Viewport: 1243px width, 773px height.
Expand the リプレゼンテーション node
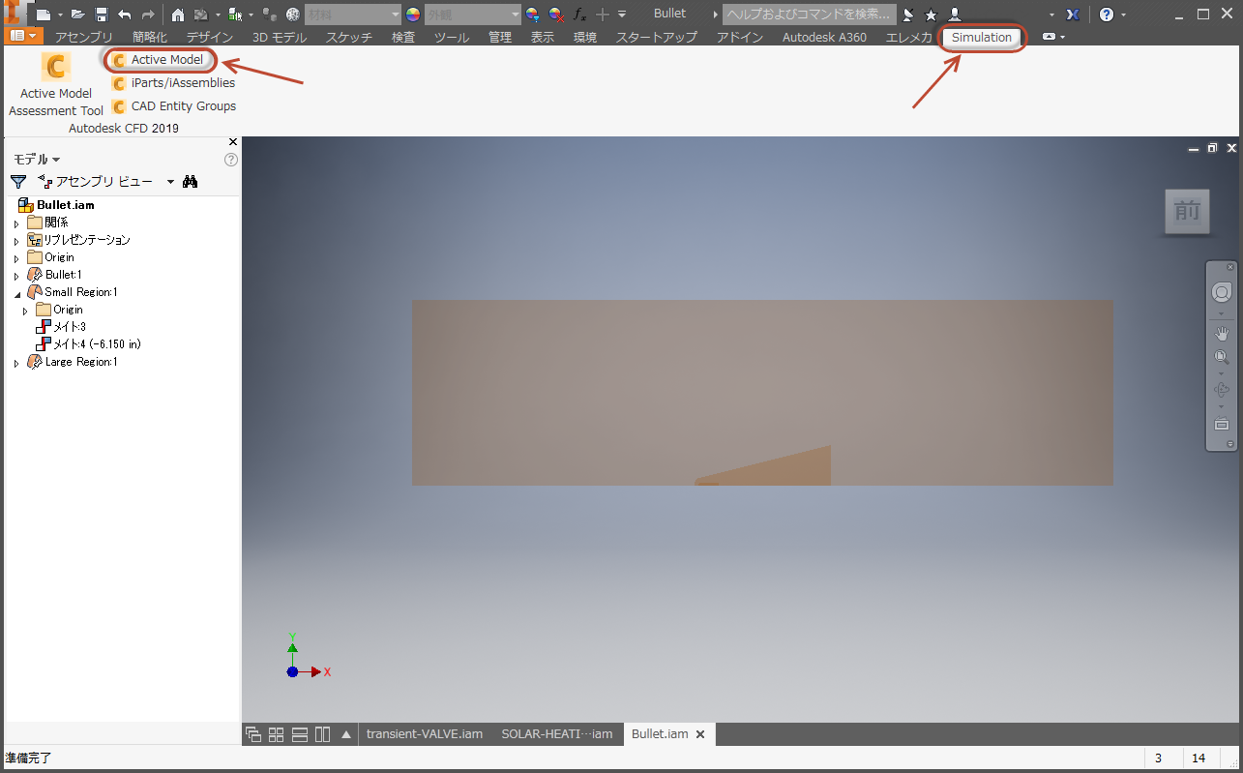16,241
